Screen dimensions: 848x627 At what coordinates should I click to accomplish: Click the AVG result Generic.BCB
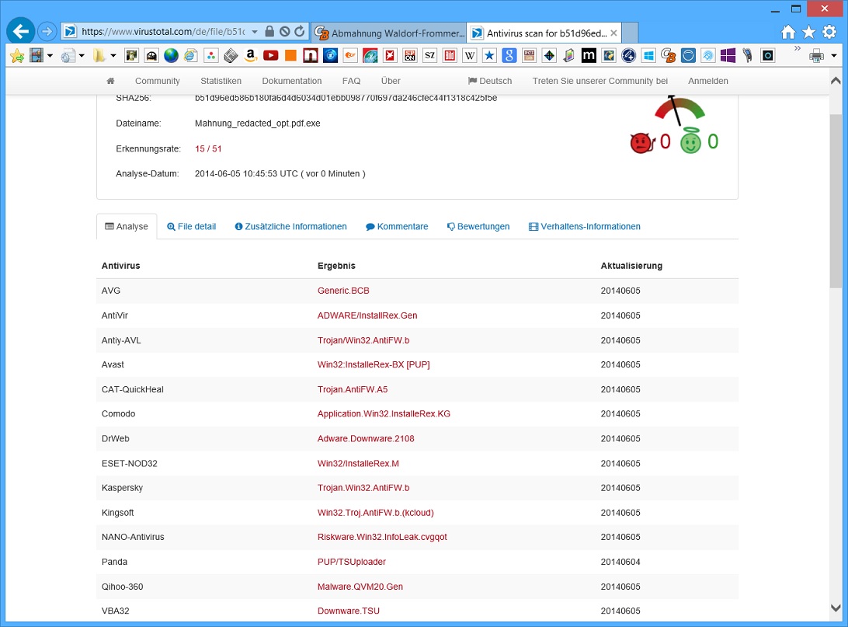click(343, 291)
